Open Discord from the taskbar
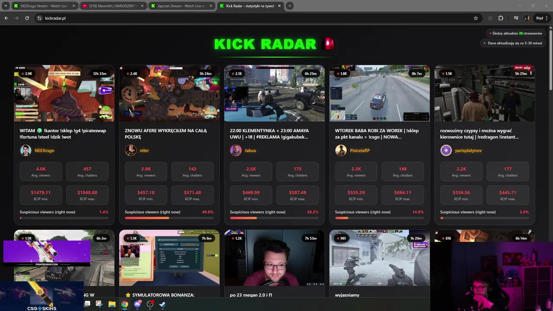Viewport: 553px width, 311px height. [x=137, y=304]
